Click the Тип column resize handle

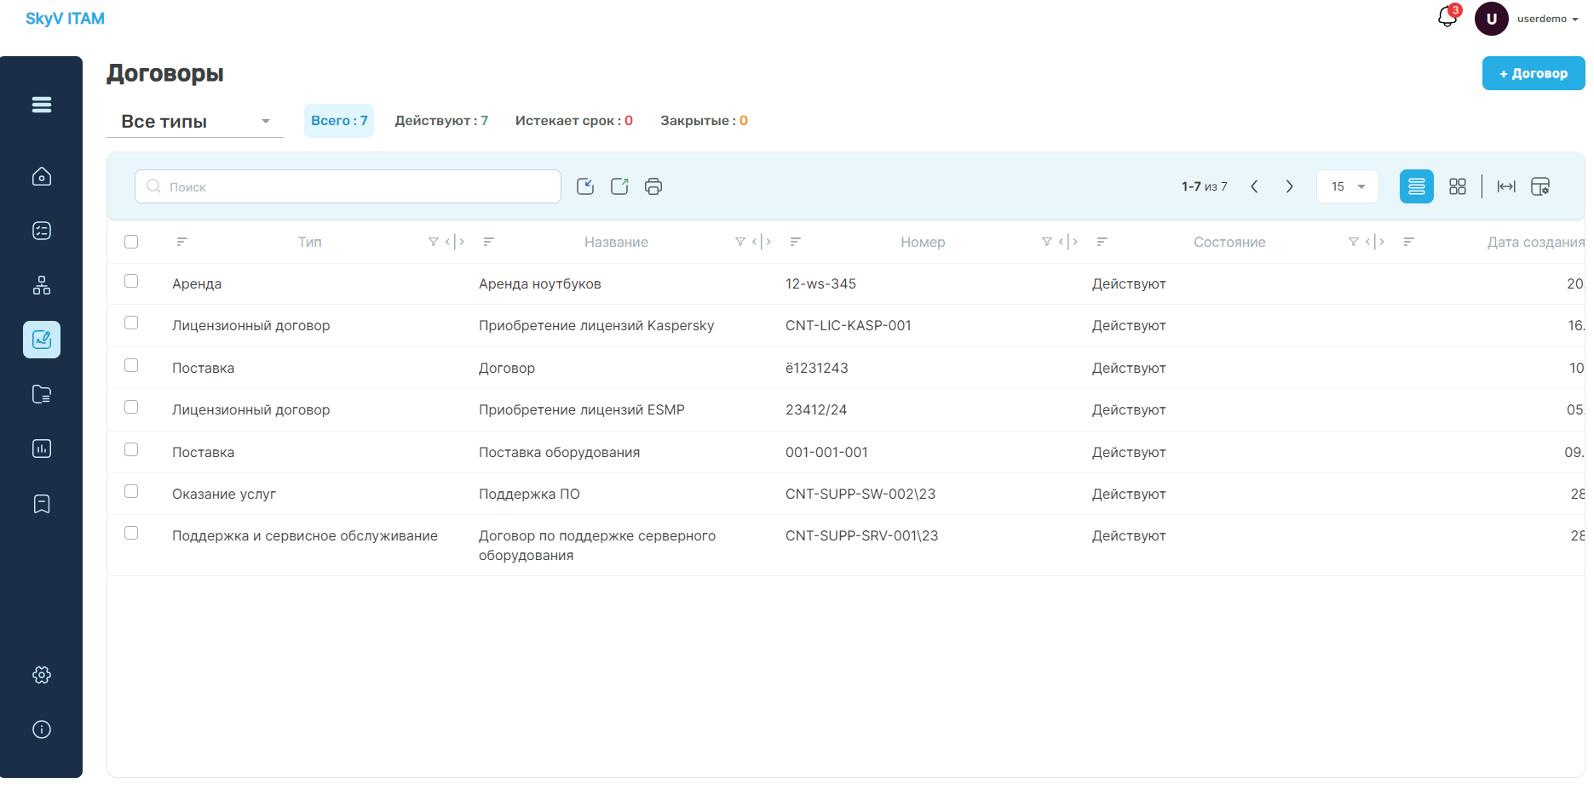click(x=455, y=242)
